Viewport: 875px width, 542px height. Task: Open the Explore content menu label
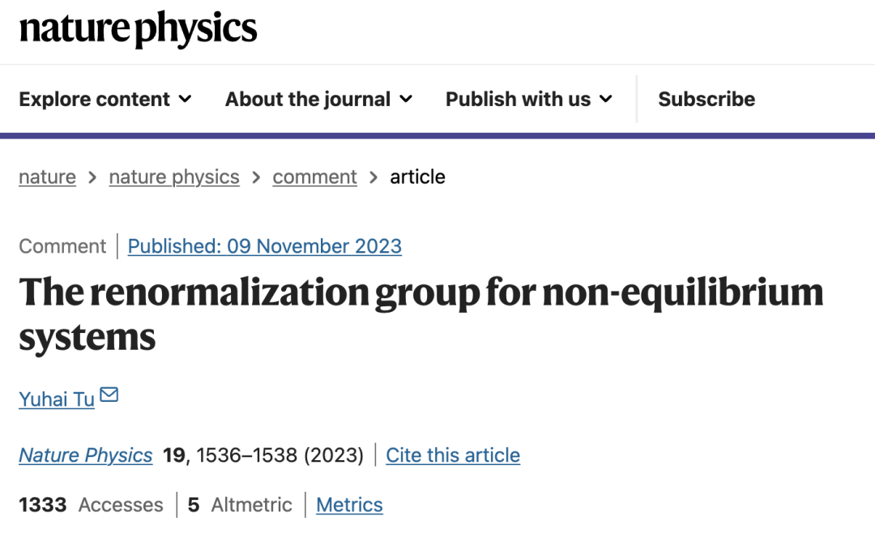(94, 99)
